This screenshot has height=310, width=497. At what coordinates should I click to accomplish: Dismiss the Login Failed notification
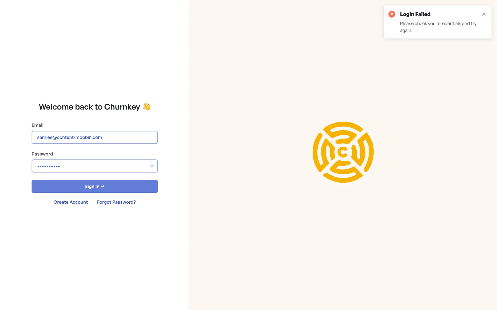484,14
